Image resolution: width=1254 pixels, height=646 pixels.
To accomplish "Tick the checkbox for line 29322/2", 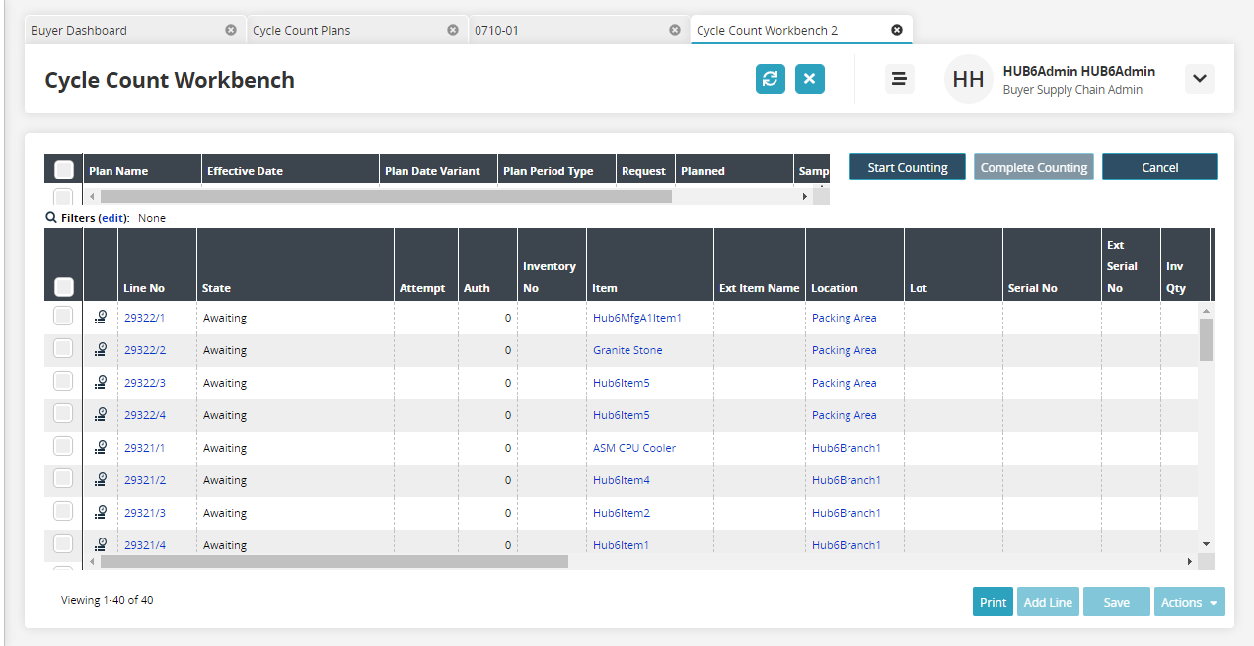I will 63,349.
